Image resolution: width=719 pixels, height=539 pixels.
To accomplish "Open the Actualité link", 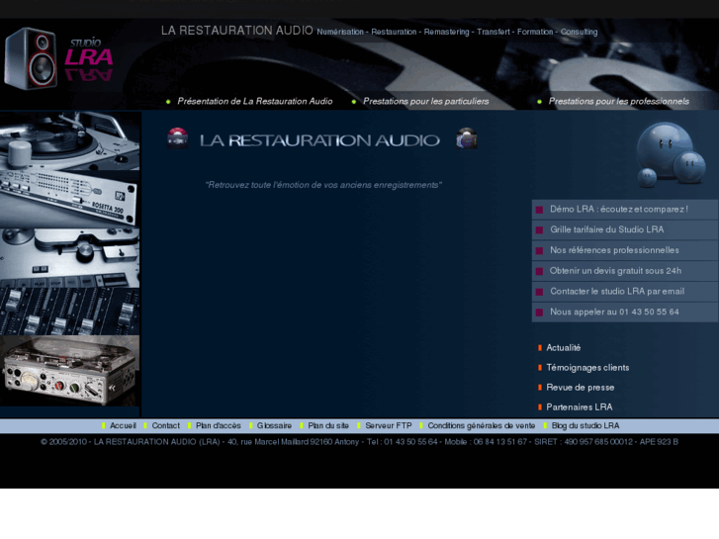I will pos(563,348).
